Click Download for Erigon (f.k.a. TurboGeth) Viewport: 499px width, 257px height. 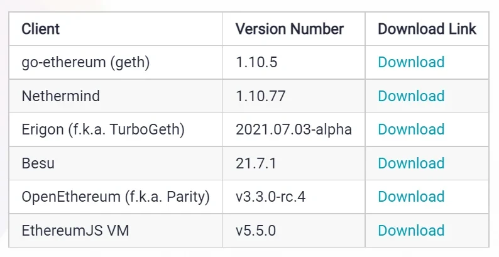pyautogui.click(x=411, y=129)
